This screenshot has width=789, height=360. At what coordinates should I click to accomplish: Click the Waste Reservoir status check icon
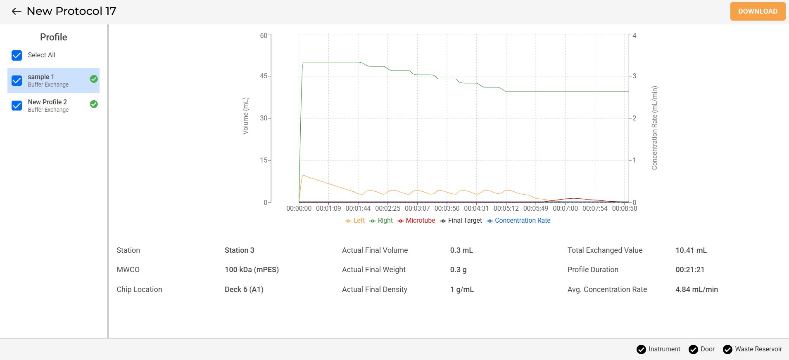[727, 349]
